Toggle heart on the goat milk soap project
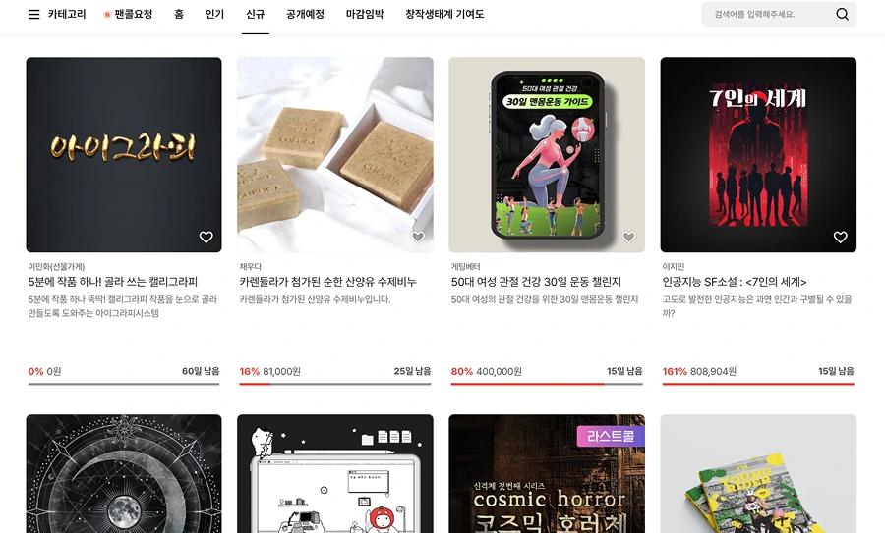The height and width of the screenshot is (533, 885). pyautogui.click(x=418, y=238)
